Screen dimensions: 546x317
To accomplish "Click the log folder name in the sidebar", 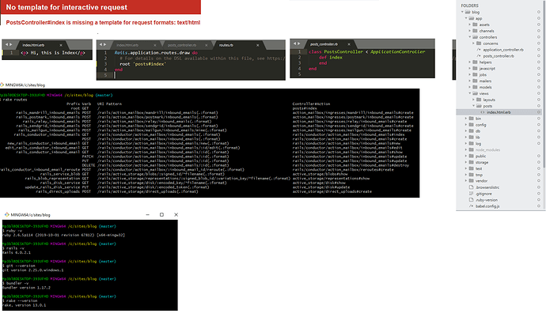I will (x=478, y=143).
